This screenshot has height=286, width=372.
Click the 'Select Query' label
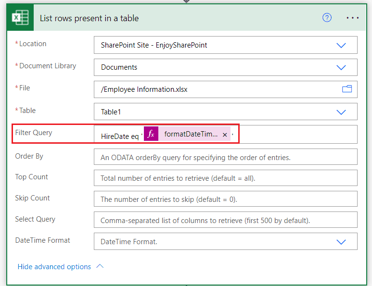(x=35, y=219)
